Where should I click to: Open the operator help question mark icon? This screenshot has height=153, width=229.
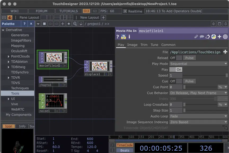pos(118,37)
